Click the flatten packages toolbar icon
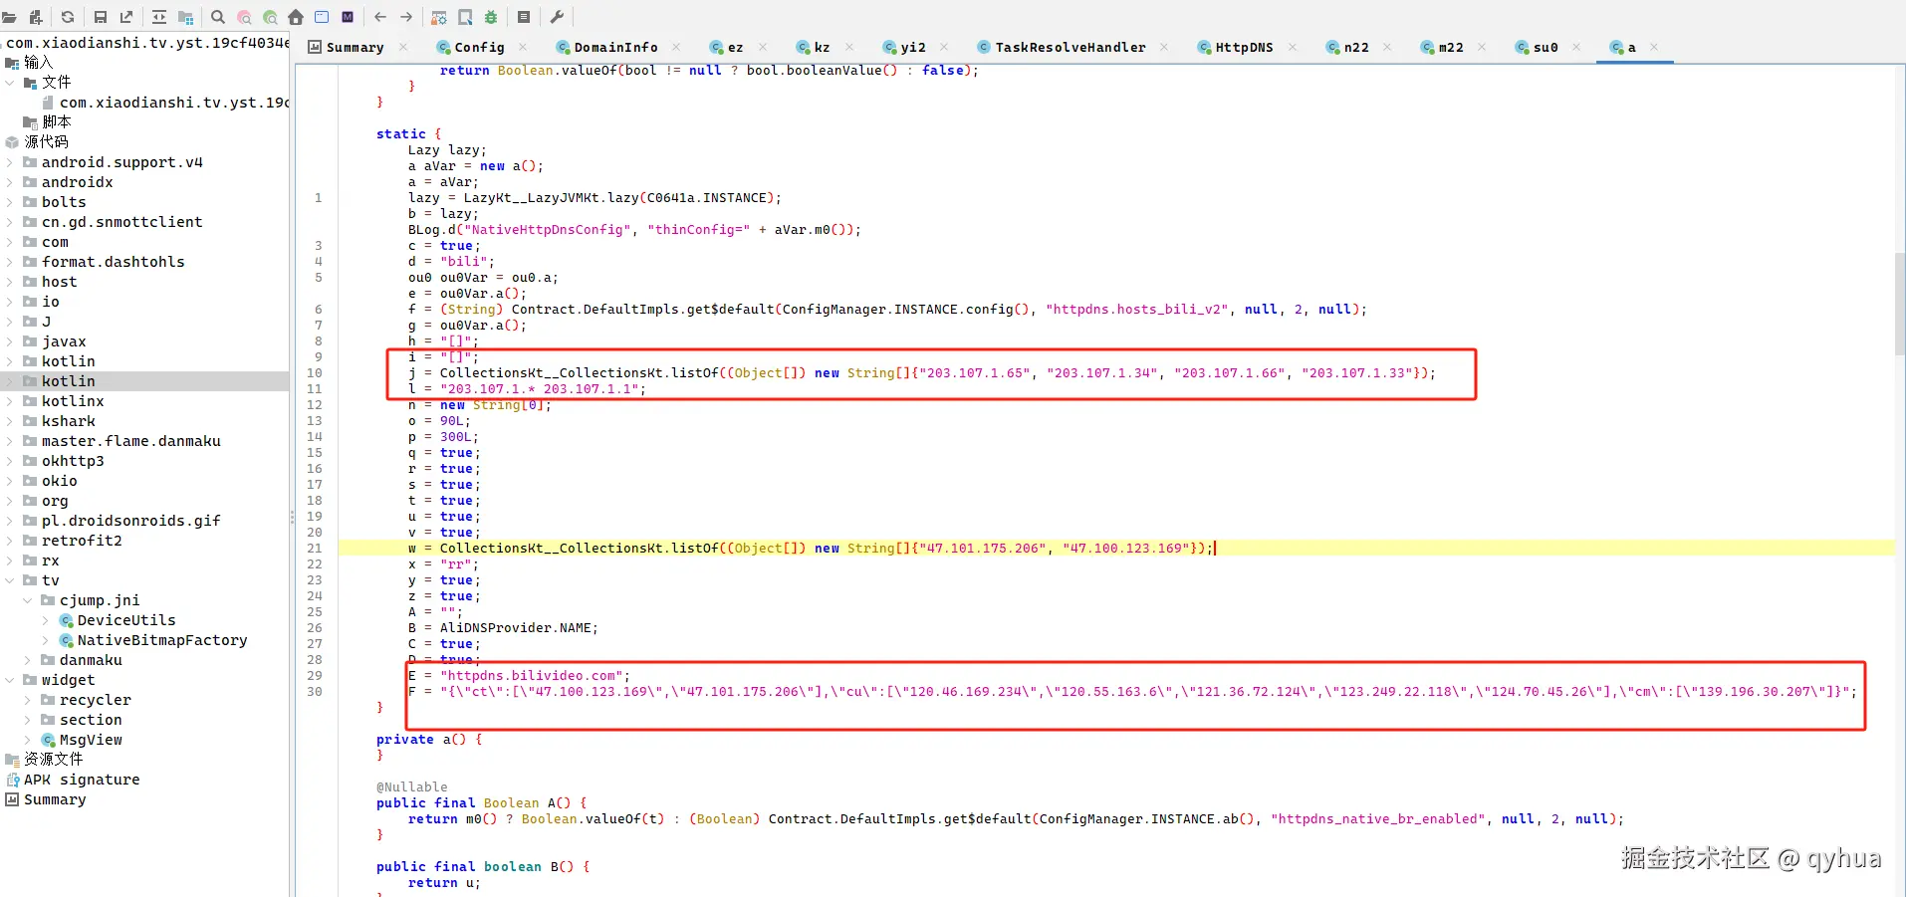Viewport: 1906px width, 897px height. tap(185, 17)
